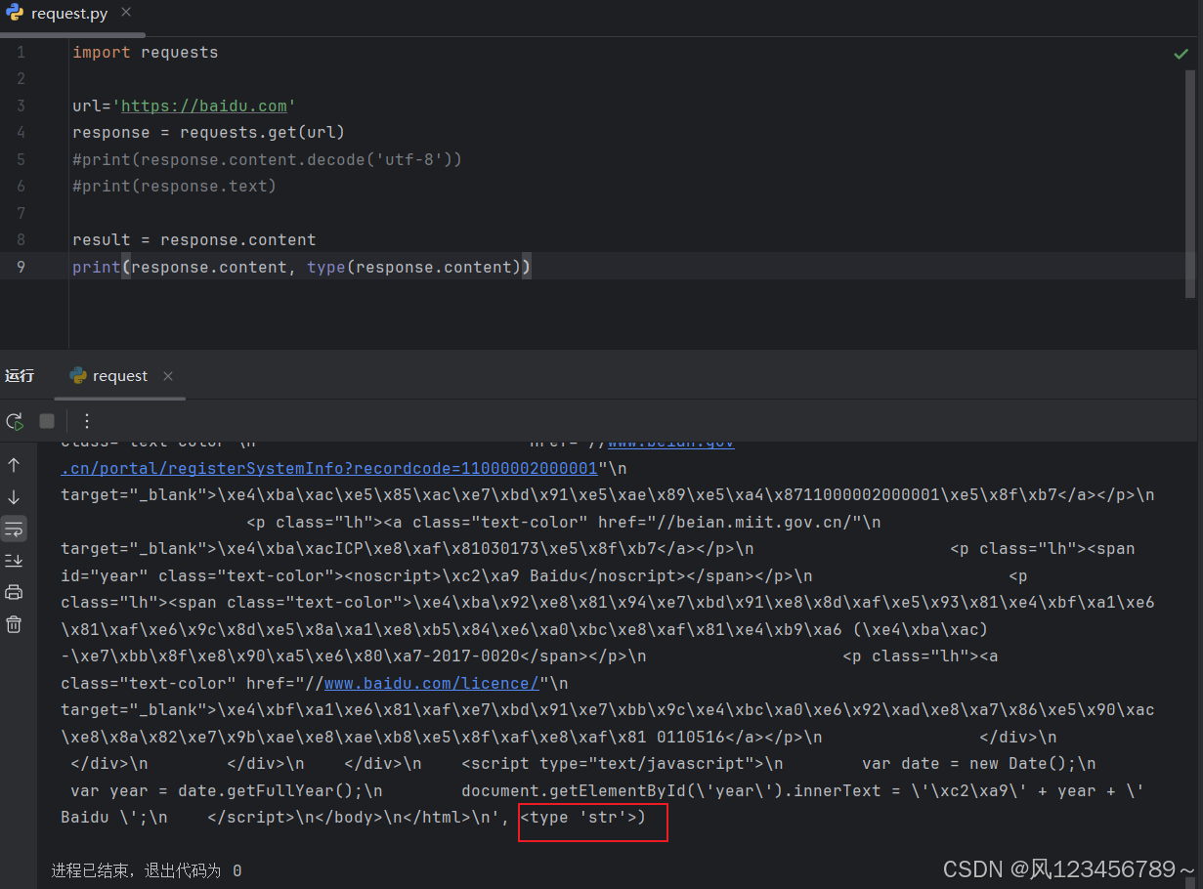Click the Python file icon on request.py tab
The width and height of the screenshot is (1203, 889).
(15, 14)
